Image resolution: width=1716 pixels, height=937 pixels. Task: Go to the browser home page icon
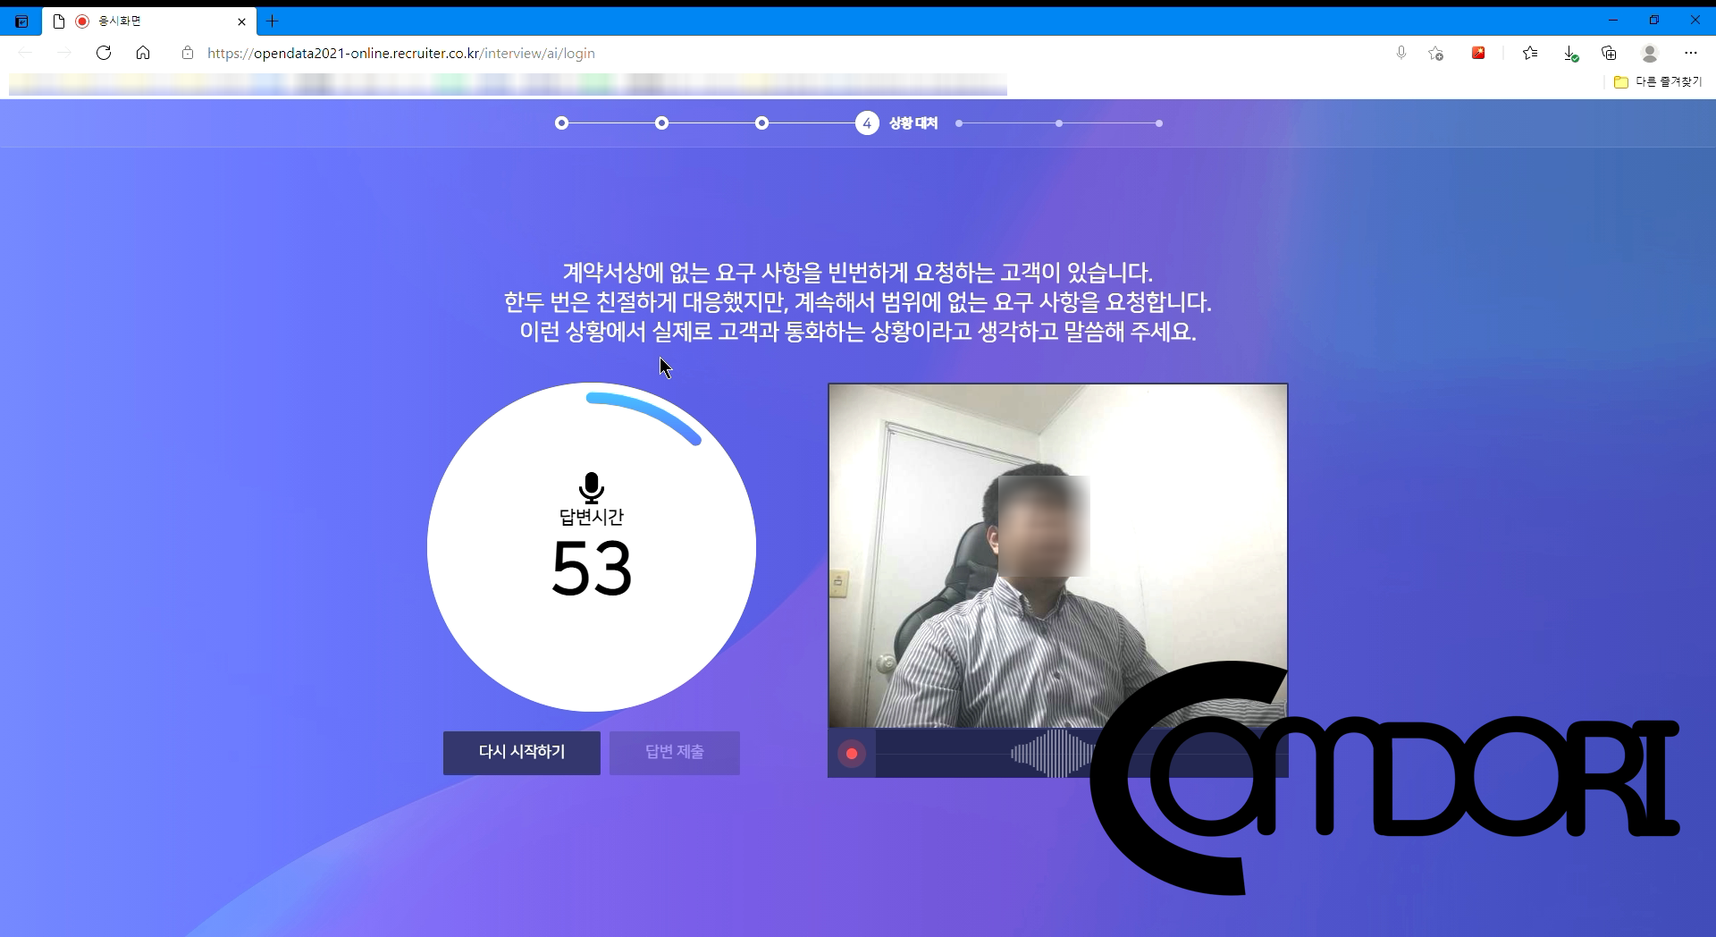click(143, 53)
